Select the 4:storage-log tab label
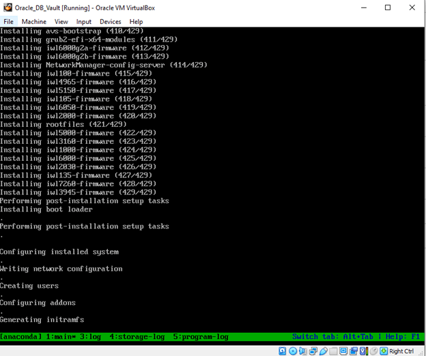426x356 pixels. point(137,337)
